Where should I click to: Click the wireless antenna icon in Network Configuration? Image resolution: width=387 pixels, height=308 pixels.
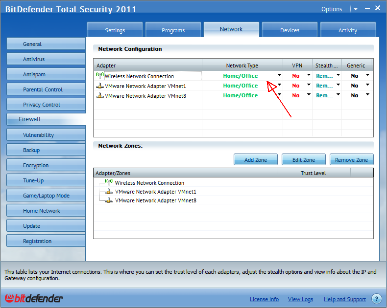point(100,75)
